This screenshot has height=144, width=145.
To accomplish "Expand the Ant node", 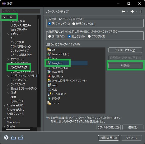I will (x=4, y=118).
